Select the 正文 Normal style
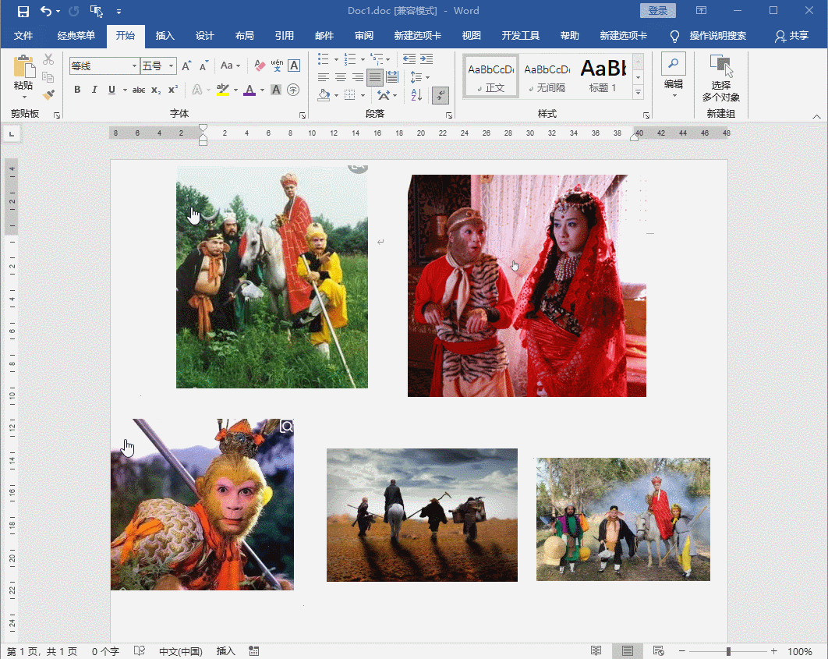 491,77
